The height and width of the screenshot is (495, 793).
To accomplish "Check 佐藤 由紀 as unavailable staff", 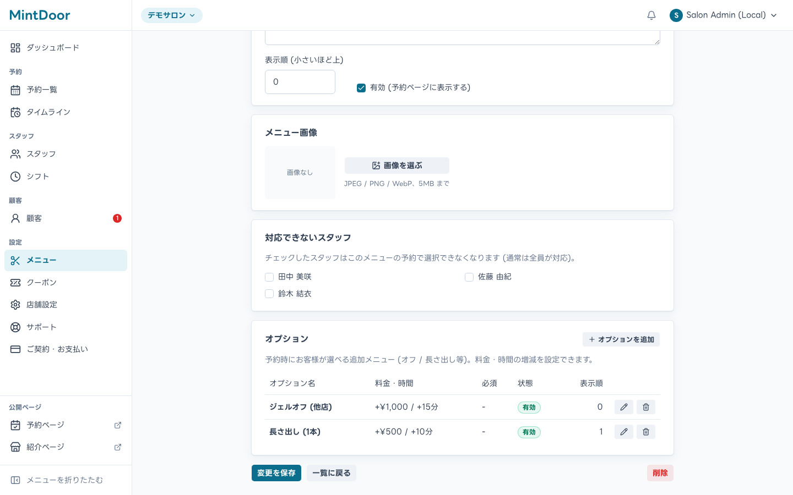I will tap(469, 277).
